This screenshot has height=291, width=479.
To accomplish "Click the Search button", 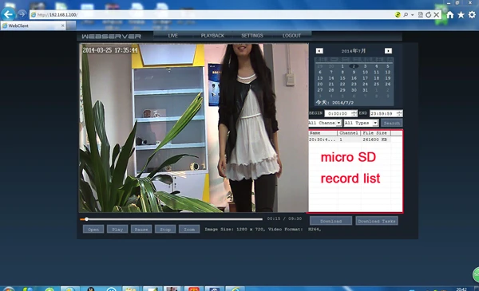I will [392, 123].
